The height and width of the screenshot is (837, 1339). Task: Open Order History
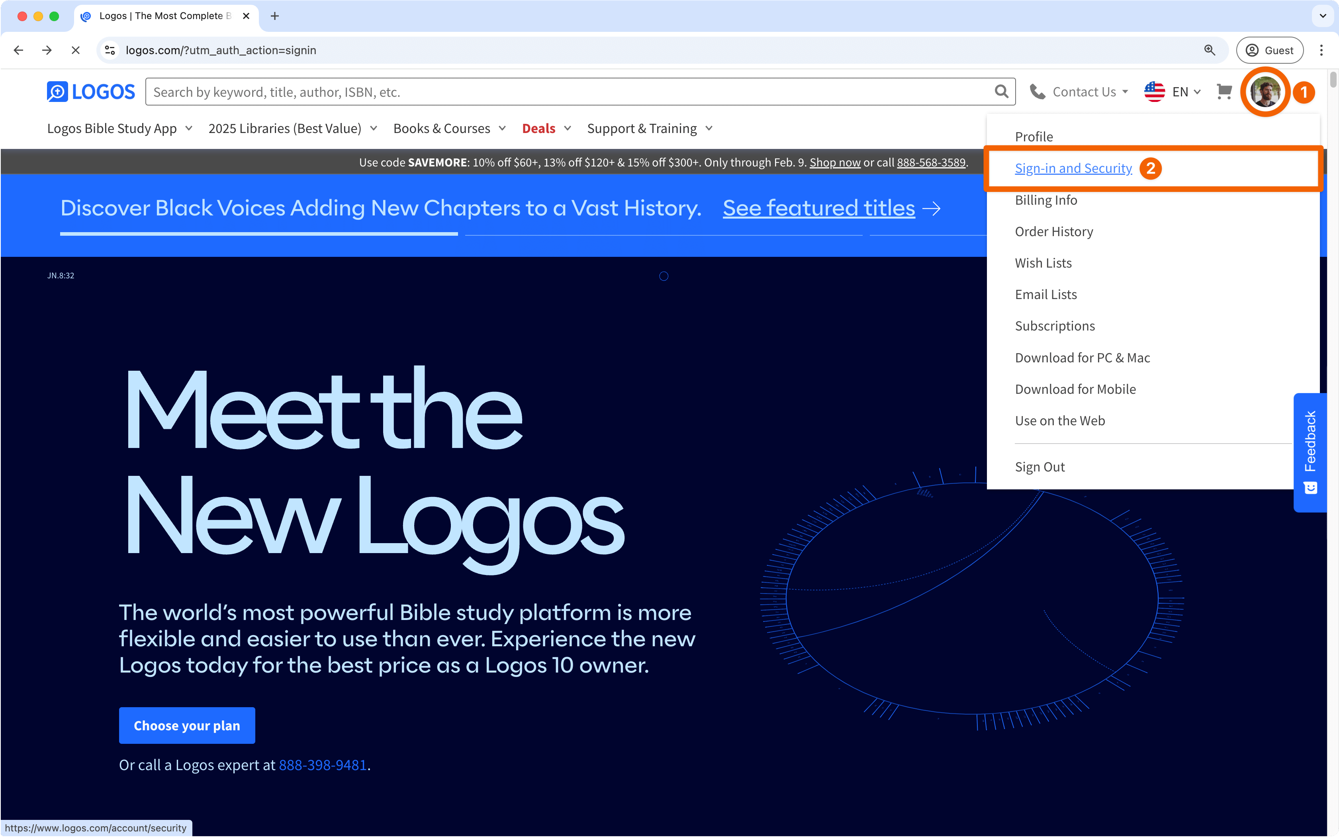click(x=1053, y=231)
